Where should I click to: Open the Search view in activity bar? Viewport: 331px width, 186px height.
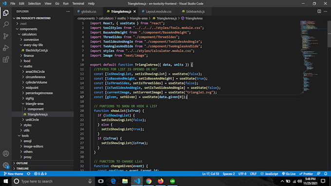(6, 24)
